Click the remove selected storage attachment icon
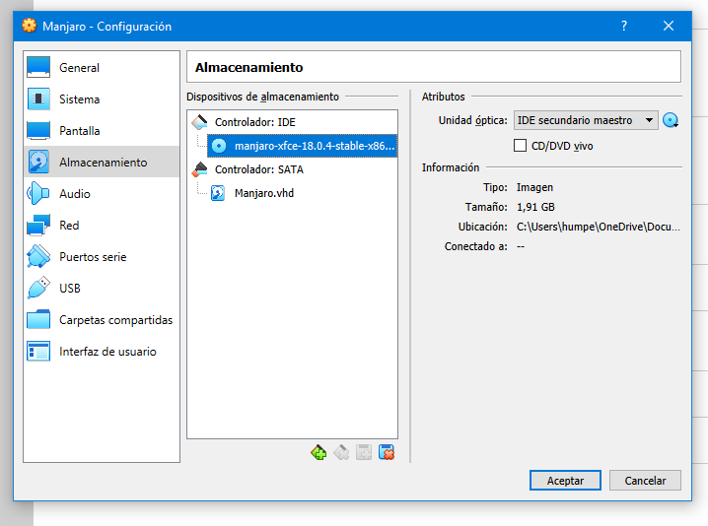The width and height of the screenshot is (708, 526). tap(387, 452)
